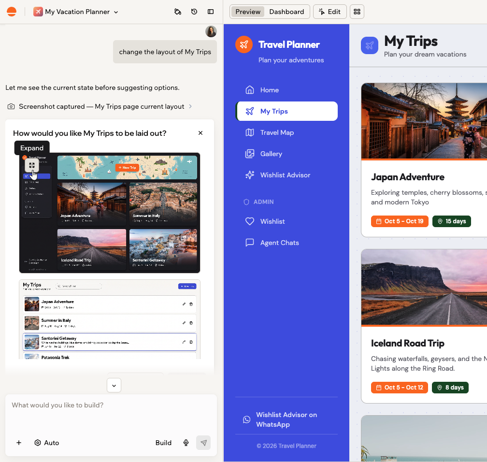Click the Oct 5 - Oct 19 date badge
Viewport: 487px width, 462px height.
tap(400, 221)
